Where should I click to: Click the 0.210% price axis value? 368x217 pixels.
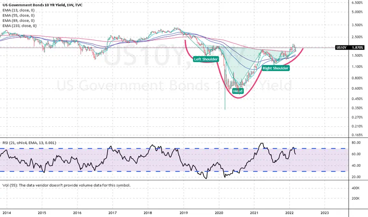point(357,126)
